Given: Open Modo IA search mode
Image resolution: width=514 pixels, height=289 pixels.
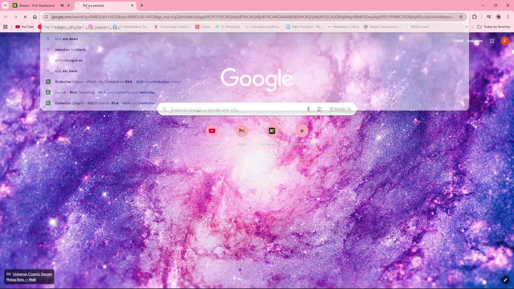Looking at the screenshot, I should (x=340, y=109).
